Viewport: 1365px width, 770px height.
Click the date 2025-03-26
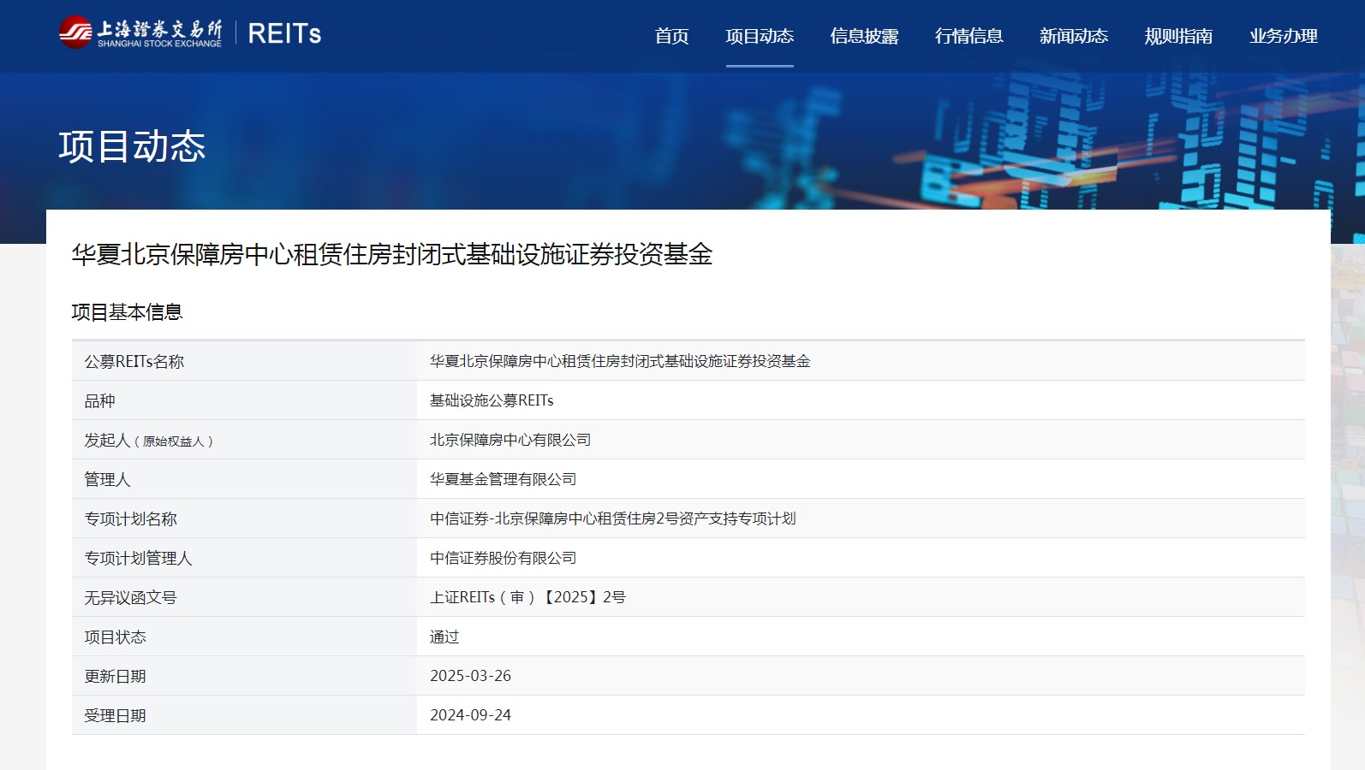pos(470,676)
